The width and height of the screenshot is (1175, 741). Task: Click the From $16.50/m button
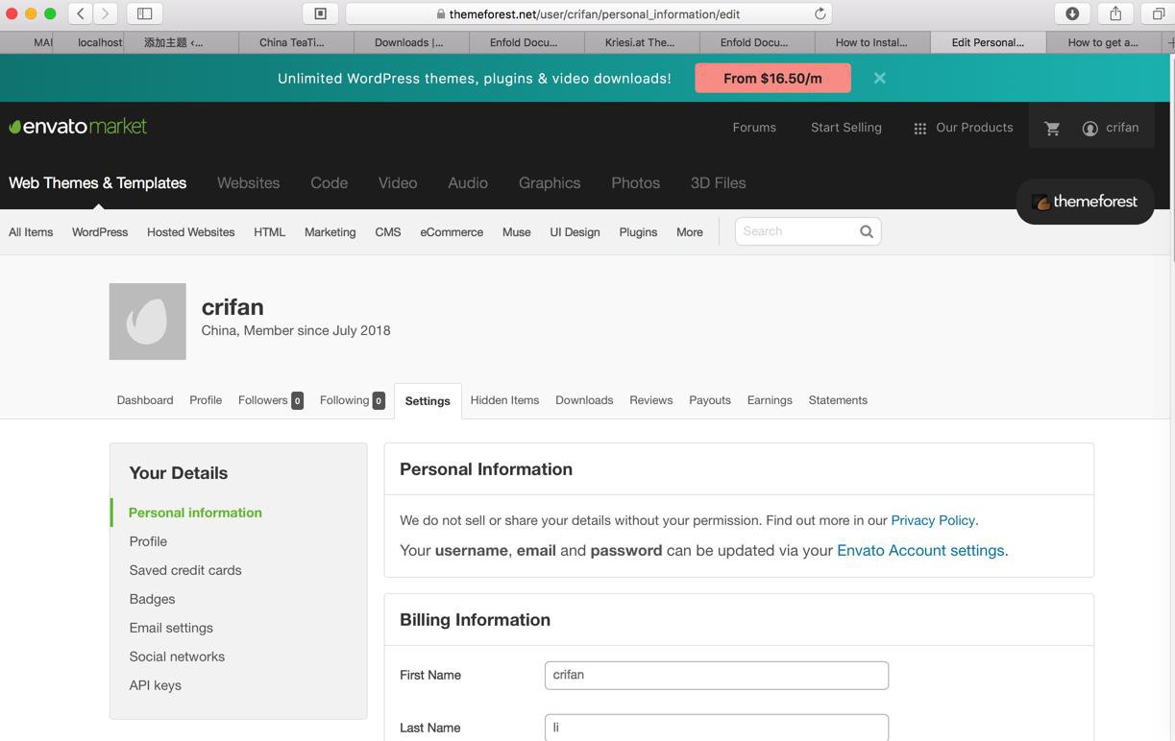(773, 78)
